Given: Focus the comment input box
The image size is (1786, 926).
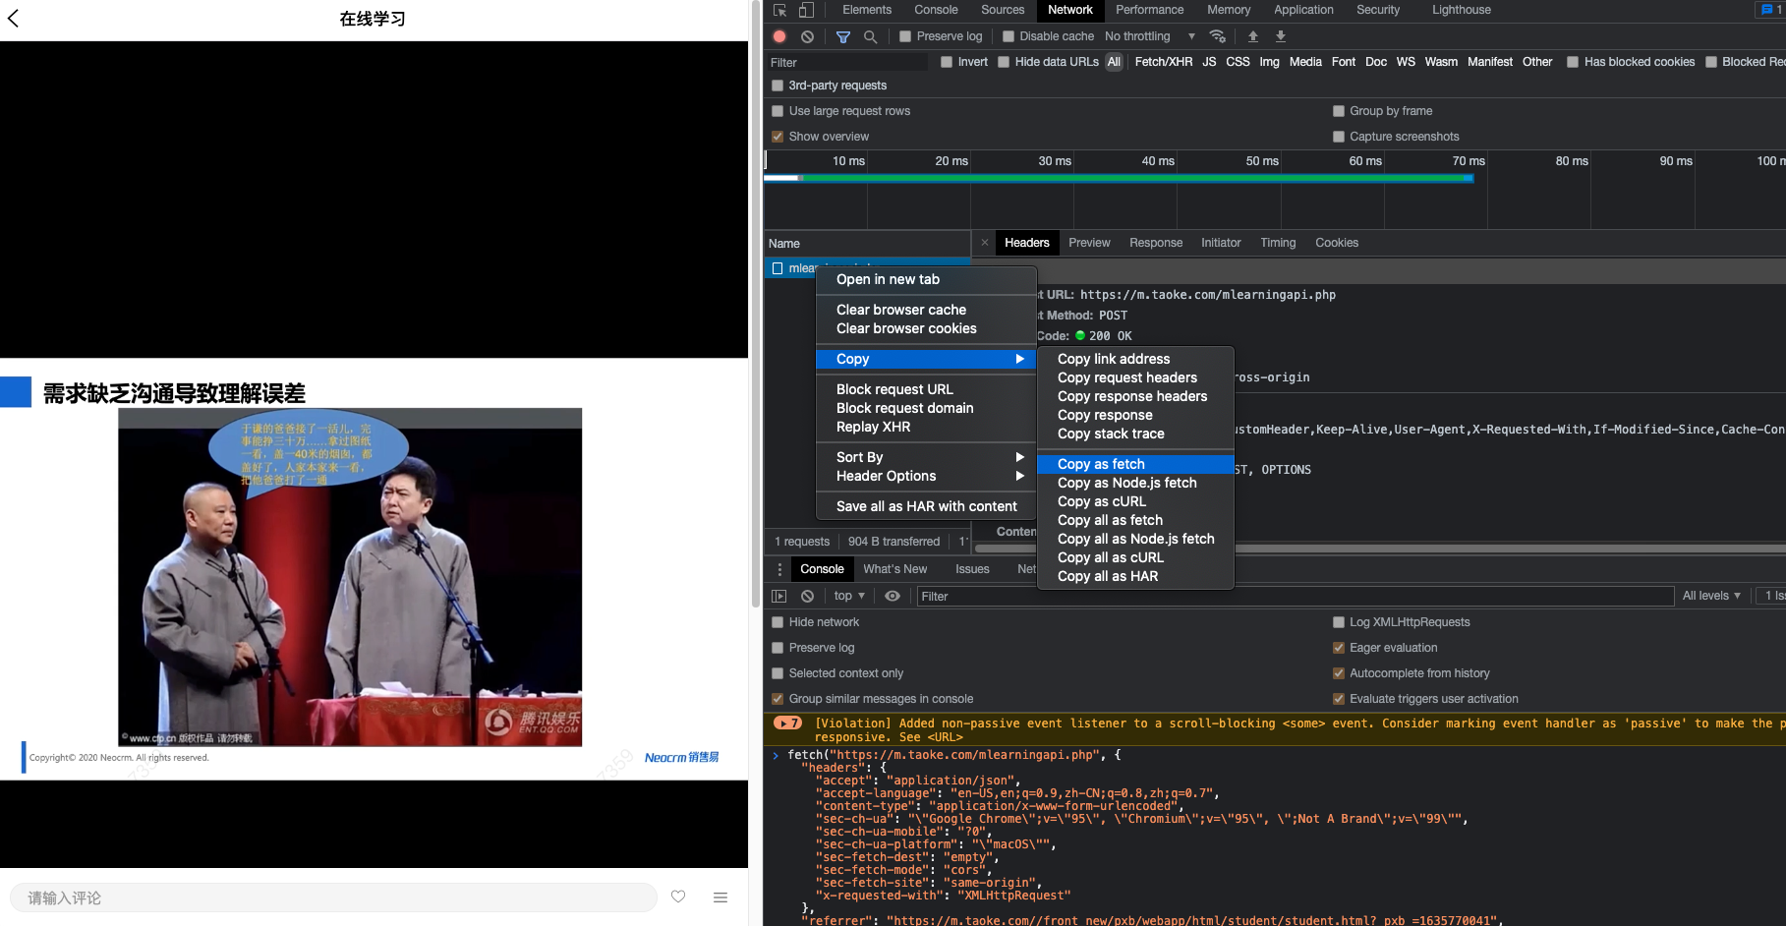Looking at the screenshot, I should pyautogui.click(x=333, y=897).
